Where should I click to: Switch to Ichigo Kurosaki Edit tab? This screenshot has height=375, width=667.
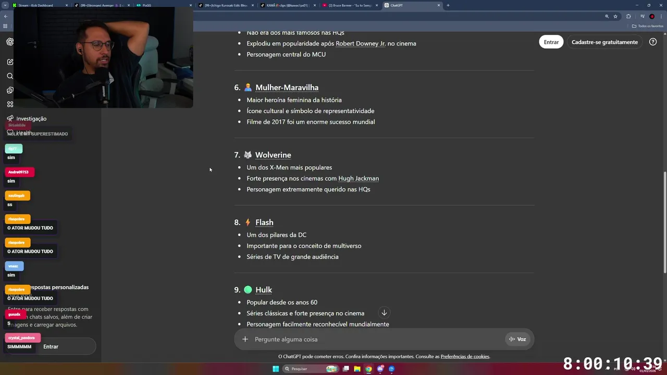(x=226, y=5)
